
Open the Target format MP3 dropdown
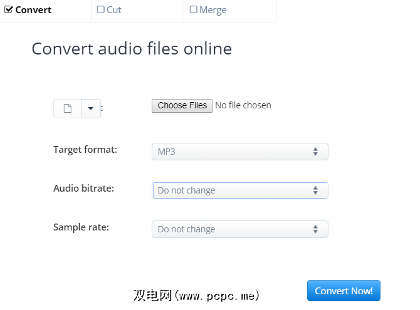tap(239, 152)
